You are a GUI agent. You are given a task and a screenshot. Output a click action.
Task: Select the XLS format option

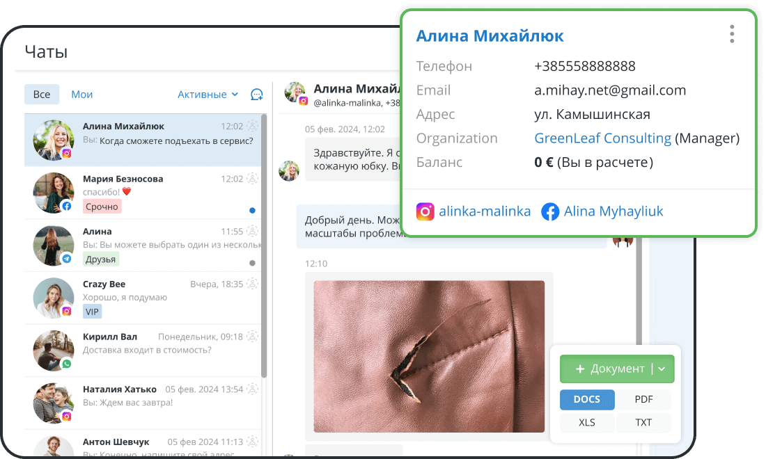pyautogui.click(x=587, y=422)
